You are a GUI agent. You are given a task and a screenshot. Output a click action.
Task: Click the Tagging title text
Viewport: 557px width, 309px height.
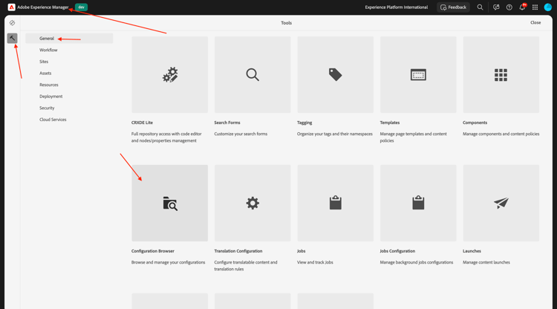(x=304, y=123)
